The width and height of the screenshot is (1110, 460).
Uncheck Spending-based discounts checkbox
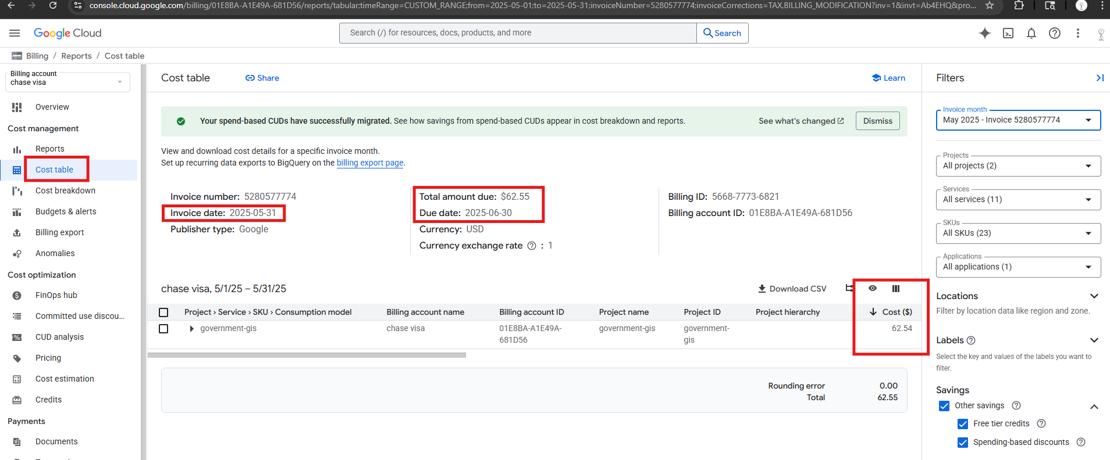click(x=963, y=443)
